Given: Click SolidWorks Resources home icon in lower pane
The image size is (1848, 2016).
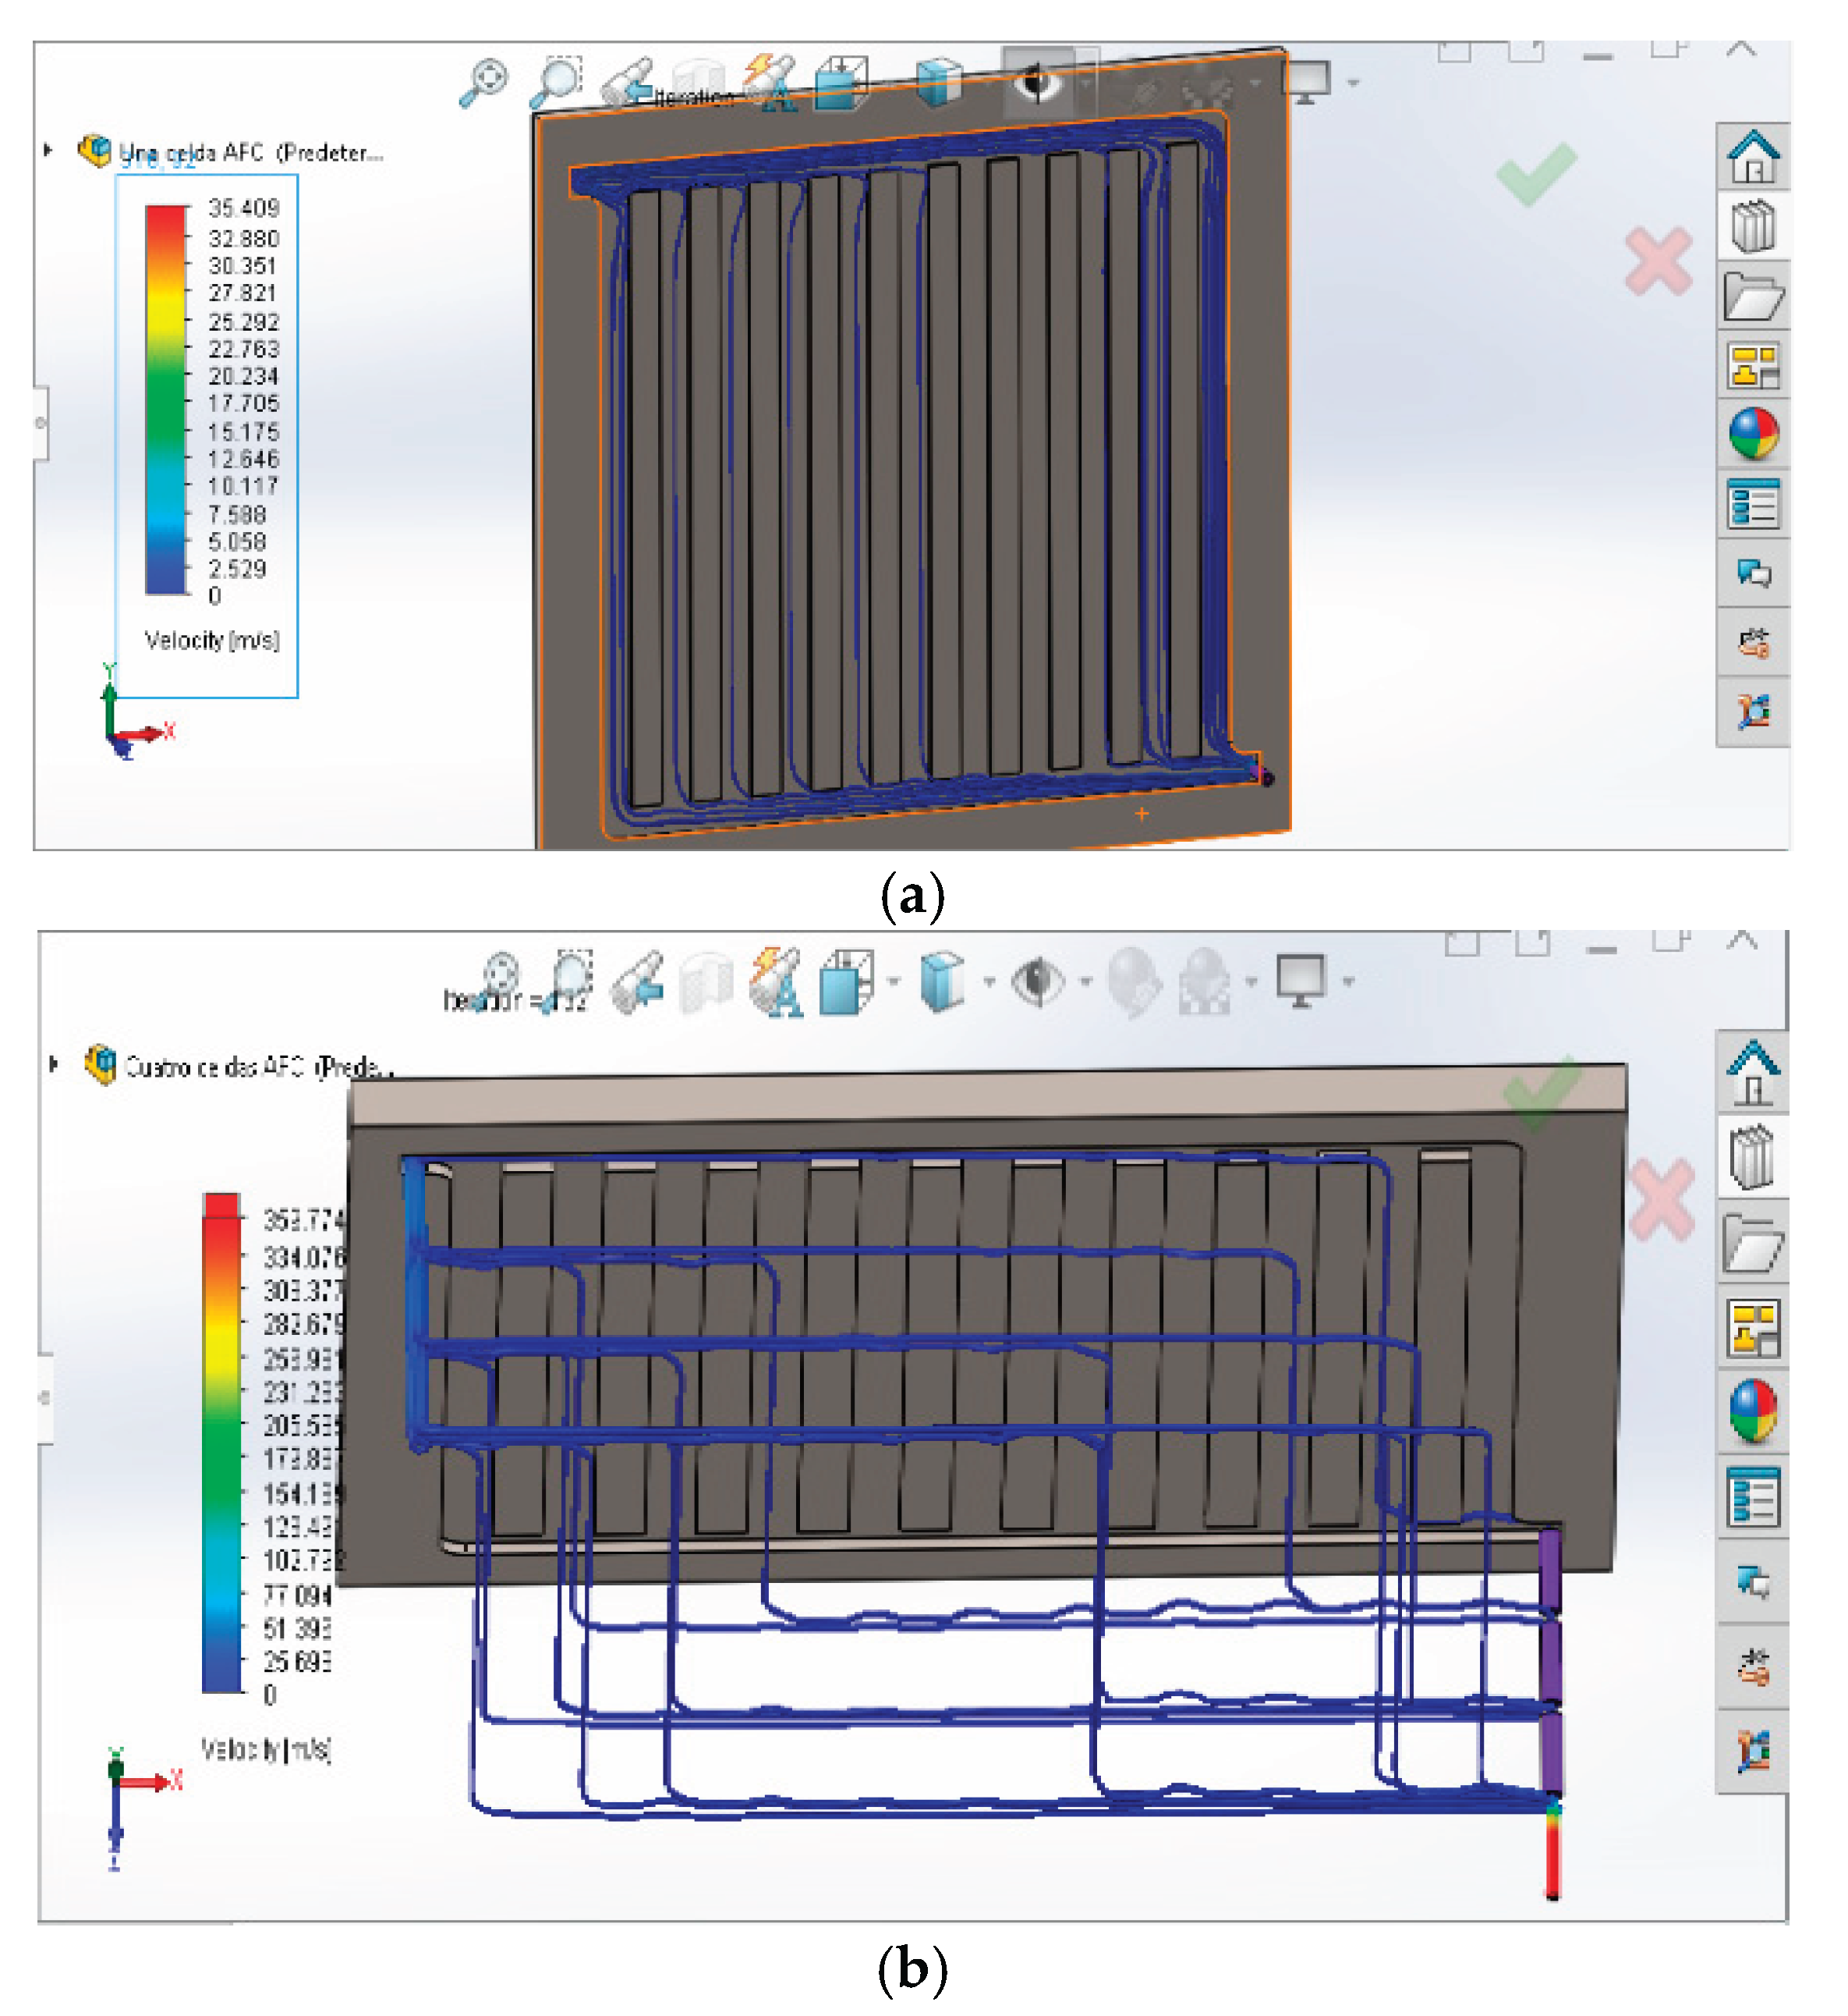Looking at the screenshot, I should tap(1753, 1073).
